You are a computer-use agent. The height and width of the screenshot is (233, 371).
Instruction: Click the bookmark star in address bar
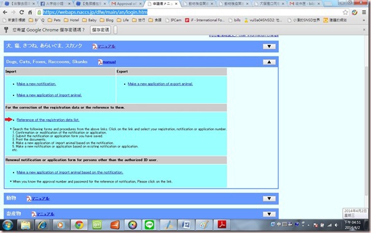345,12
